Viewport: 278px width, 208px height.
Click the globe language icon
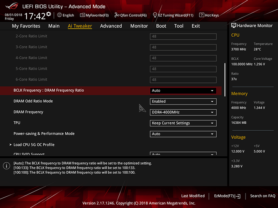[59, 15]
